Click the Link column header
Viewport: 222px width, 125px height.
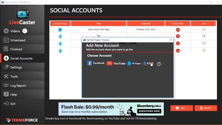203,24
